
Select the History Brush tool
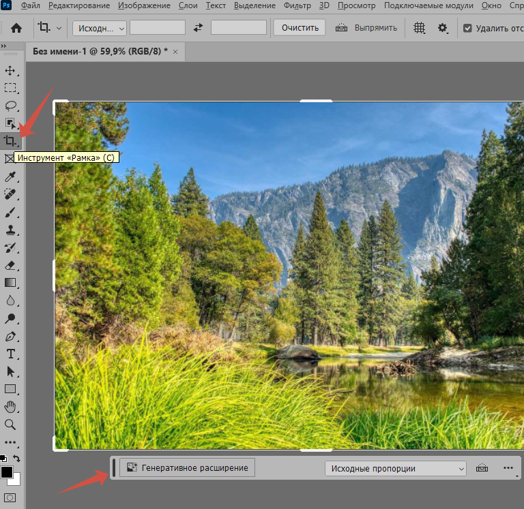click(x=10, y=247)
